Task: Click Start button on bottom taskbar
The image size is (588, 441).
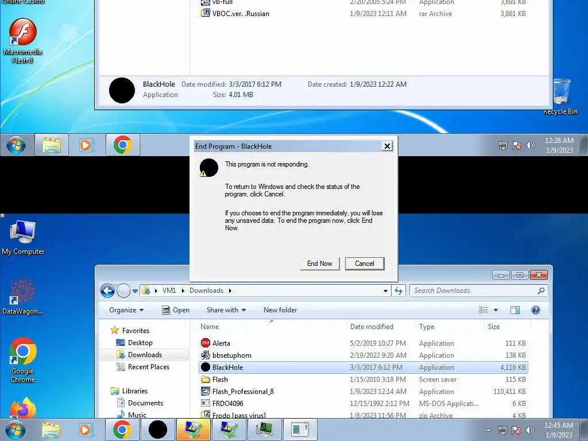Action: click(x=16, y=430)
